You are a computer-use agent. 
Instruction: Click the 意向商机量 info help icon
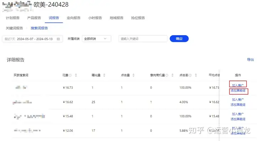(167, 75)
